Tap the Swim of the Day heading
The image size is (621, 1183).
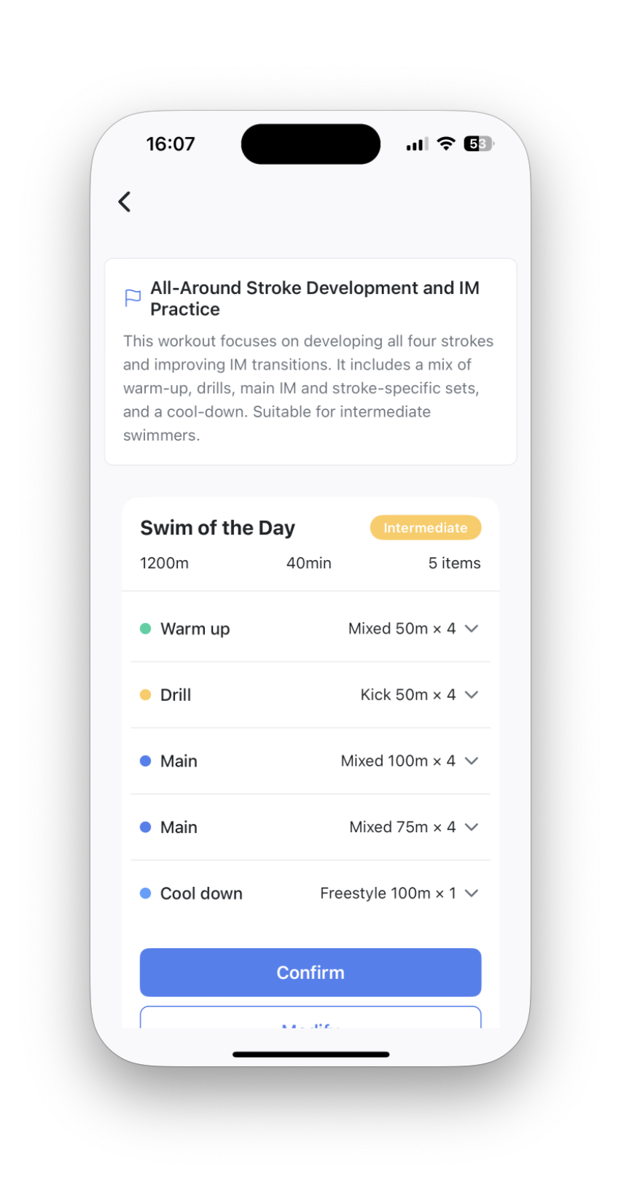(x=217, y=528)
